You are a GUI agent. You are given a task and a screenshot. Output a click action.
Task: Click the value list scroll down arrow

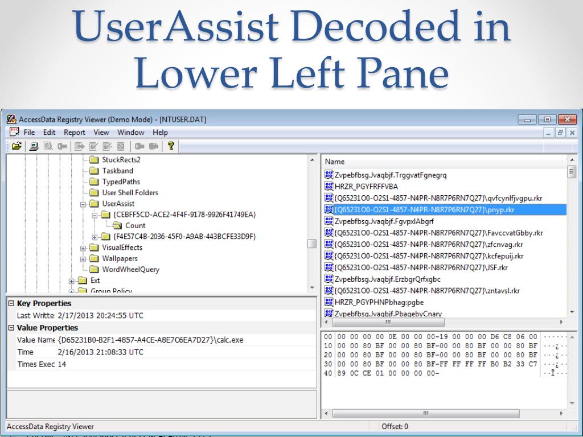click(572, 312)
